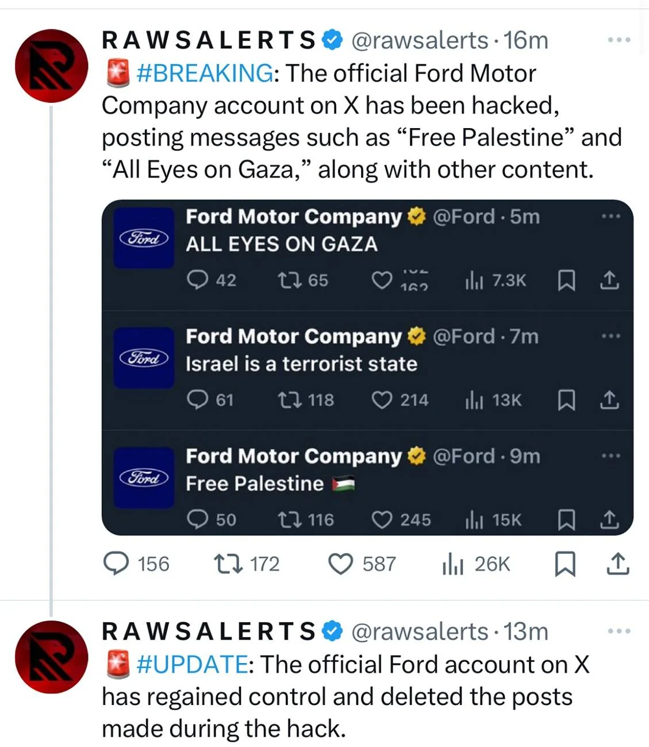
Task: Open RAWSALERTS avatar on the update tweet
Action: click(51, 657)
